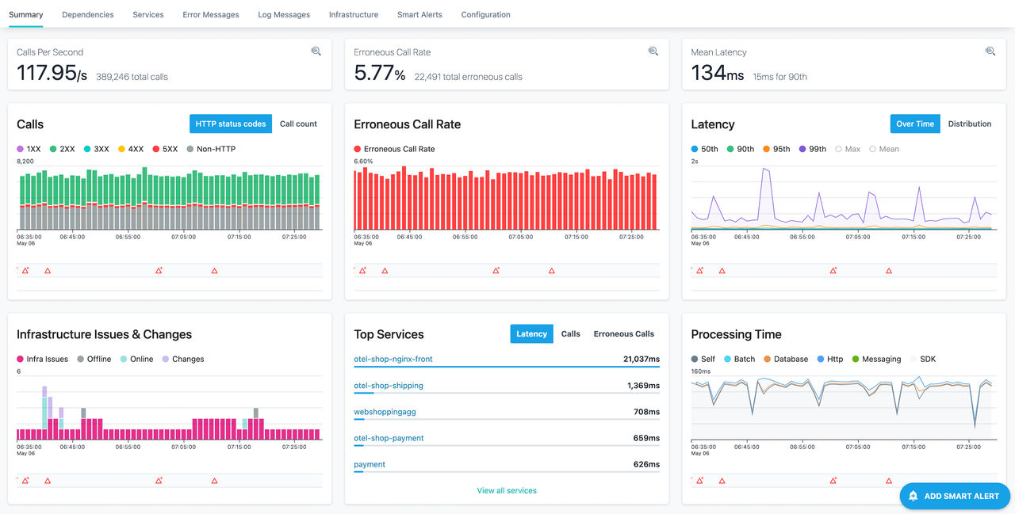Sort Top Services by Erroneous Calls
This screenshot has width=1015, height=514.
tap(624, 333)
